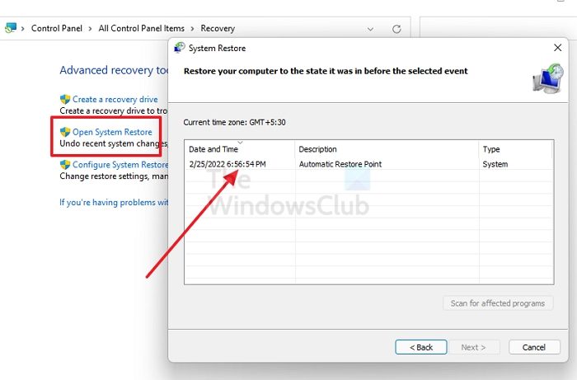The image size is (577, 380).
Task: Open the Open System Restore link
Action: pyautogui.click(x=112, y=132)
